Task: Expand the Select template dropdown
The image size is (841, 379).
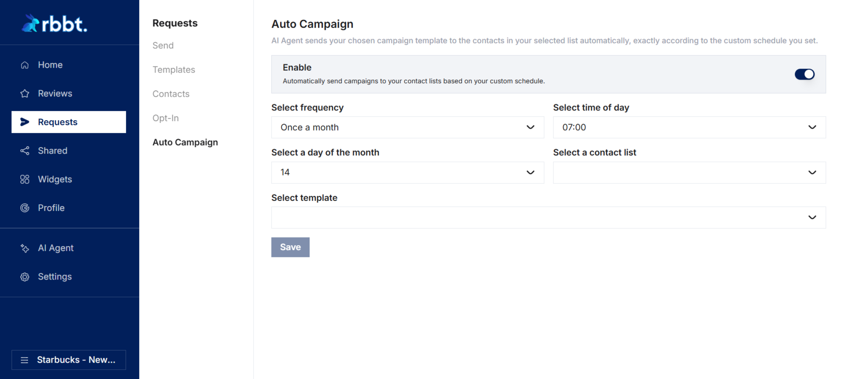Action: point(548,217)
